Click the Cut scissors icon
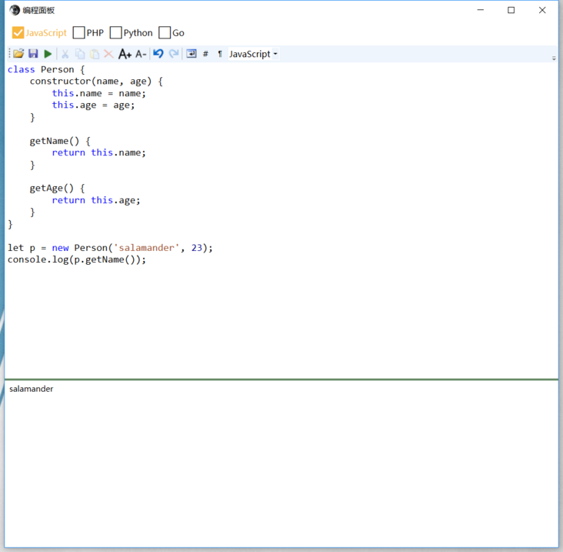 (x=65, y=54)
